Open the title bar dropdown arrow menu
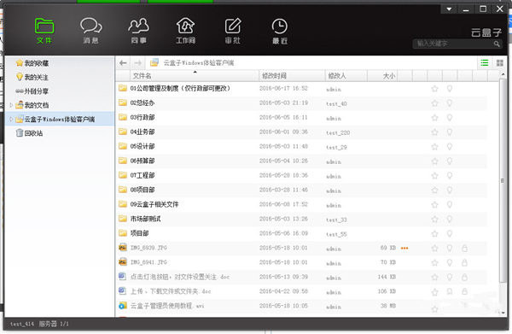 click(x=450, y=9)
